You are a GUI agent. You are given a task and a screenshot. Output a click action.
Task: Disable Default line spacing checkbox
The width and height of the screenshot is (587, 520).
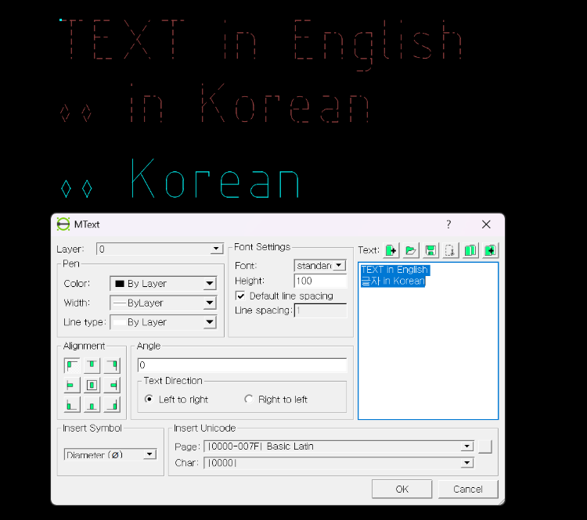coord(241,296)
